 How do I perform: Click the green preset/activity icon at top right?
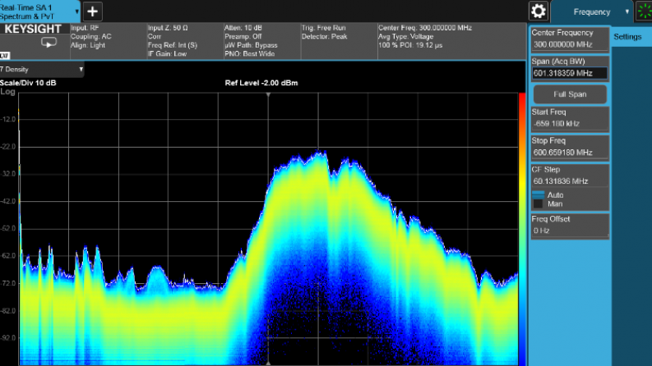coord(643,11)
